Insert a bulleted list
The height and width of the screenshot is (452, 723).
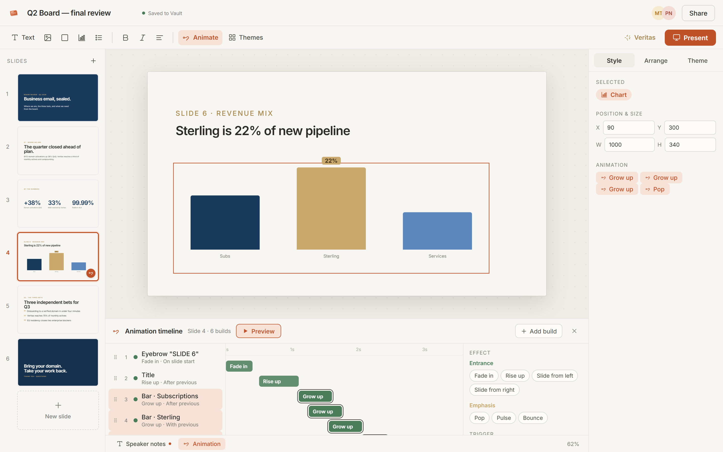pyautogui.click(x=99, y=37)
